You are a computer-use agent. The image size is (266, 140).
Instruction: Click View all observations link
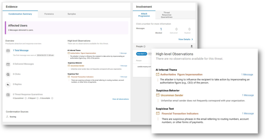pos(121,99)
